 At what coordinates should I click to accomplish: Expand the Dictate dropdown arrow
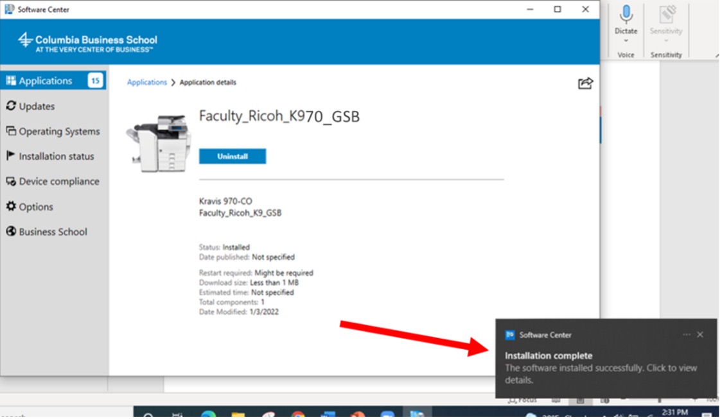coord(626,41)
